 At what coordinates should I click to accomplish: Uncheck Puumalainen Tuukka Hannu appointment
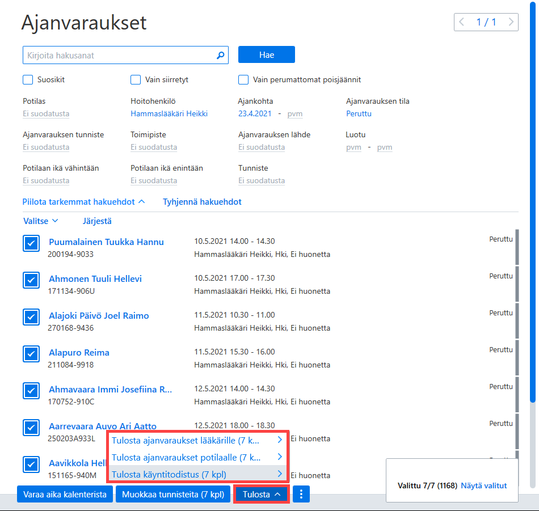pyautogui.click(x=31, y=243)
